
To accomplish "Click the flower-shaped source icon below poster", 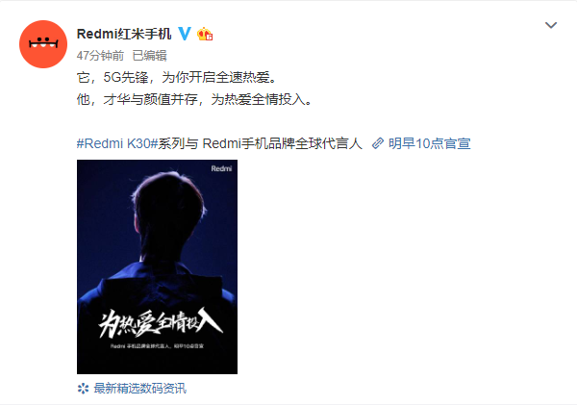I will [83, 389].
